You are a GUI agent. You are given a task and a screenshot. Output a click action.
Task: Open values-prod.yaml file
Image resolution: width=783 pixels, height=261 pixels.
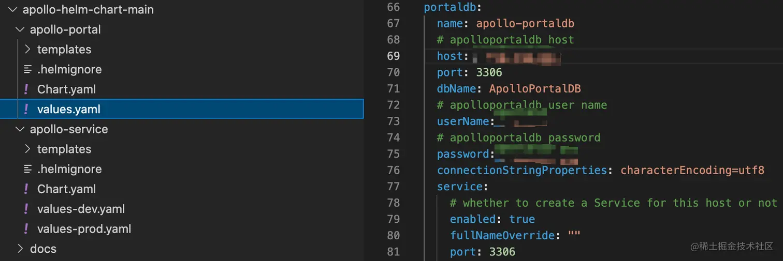point(84,229)
